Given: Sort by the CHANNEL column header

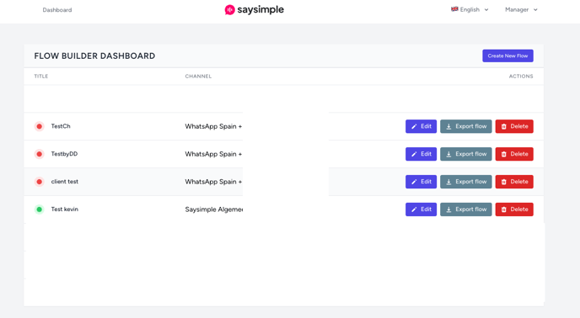Looking at the screenshot, I should coord(198,76).
